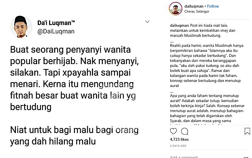Like the post with the heart icon
This screenshot has height=158, width=252.
click(173, 131)
